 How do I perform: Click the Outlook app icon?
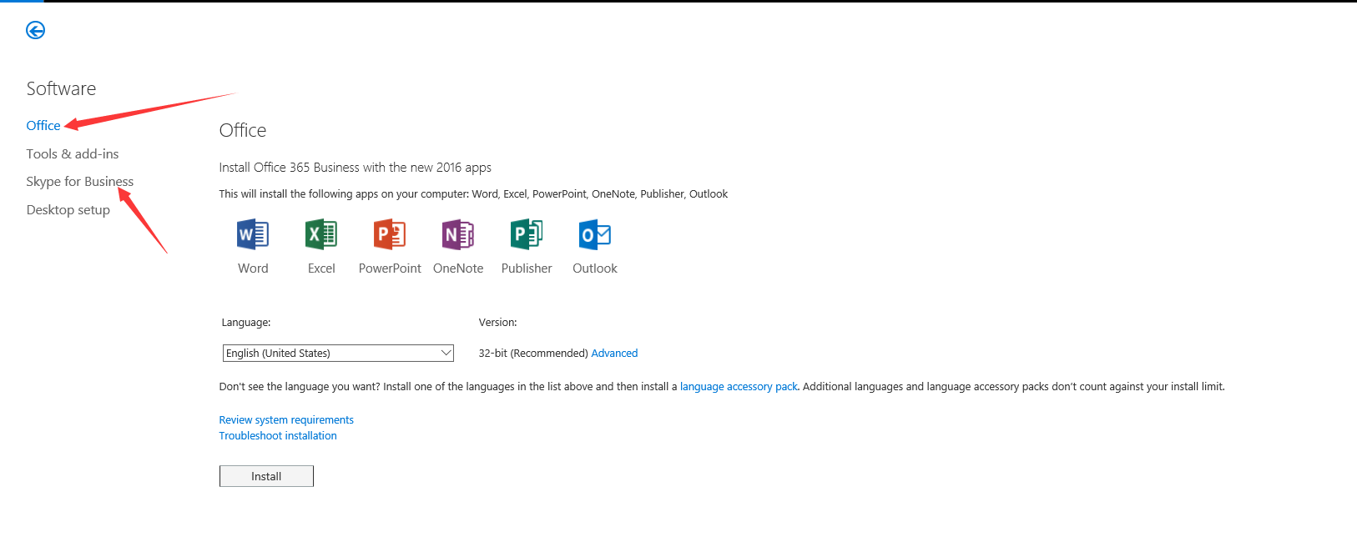[595, 235]
